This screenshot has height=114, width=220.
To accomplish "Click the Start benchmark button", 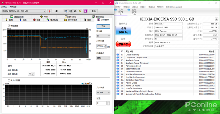I will [103, 26].
